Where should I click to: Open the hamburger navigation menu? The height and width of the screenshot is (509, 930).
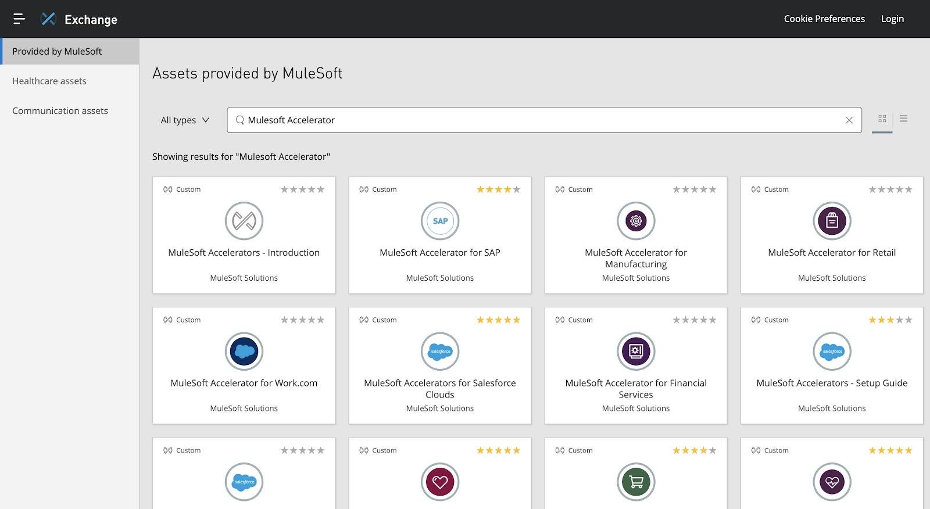coord(19,19)
